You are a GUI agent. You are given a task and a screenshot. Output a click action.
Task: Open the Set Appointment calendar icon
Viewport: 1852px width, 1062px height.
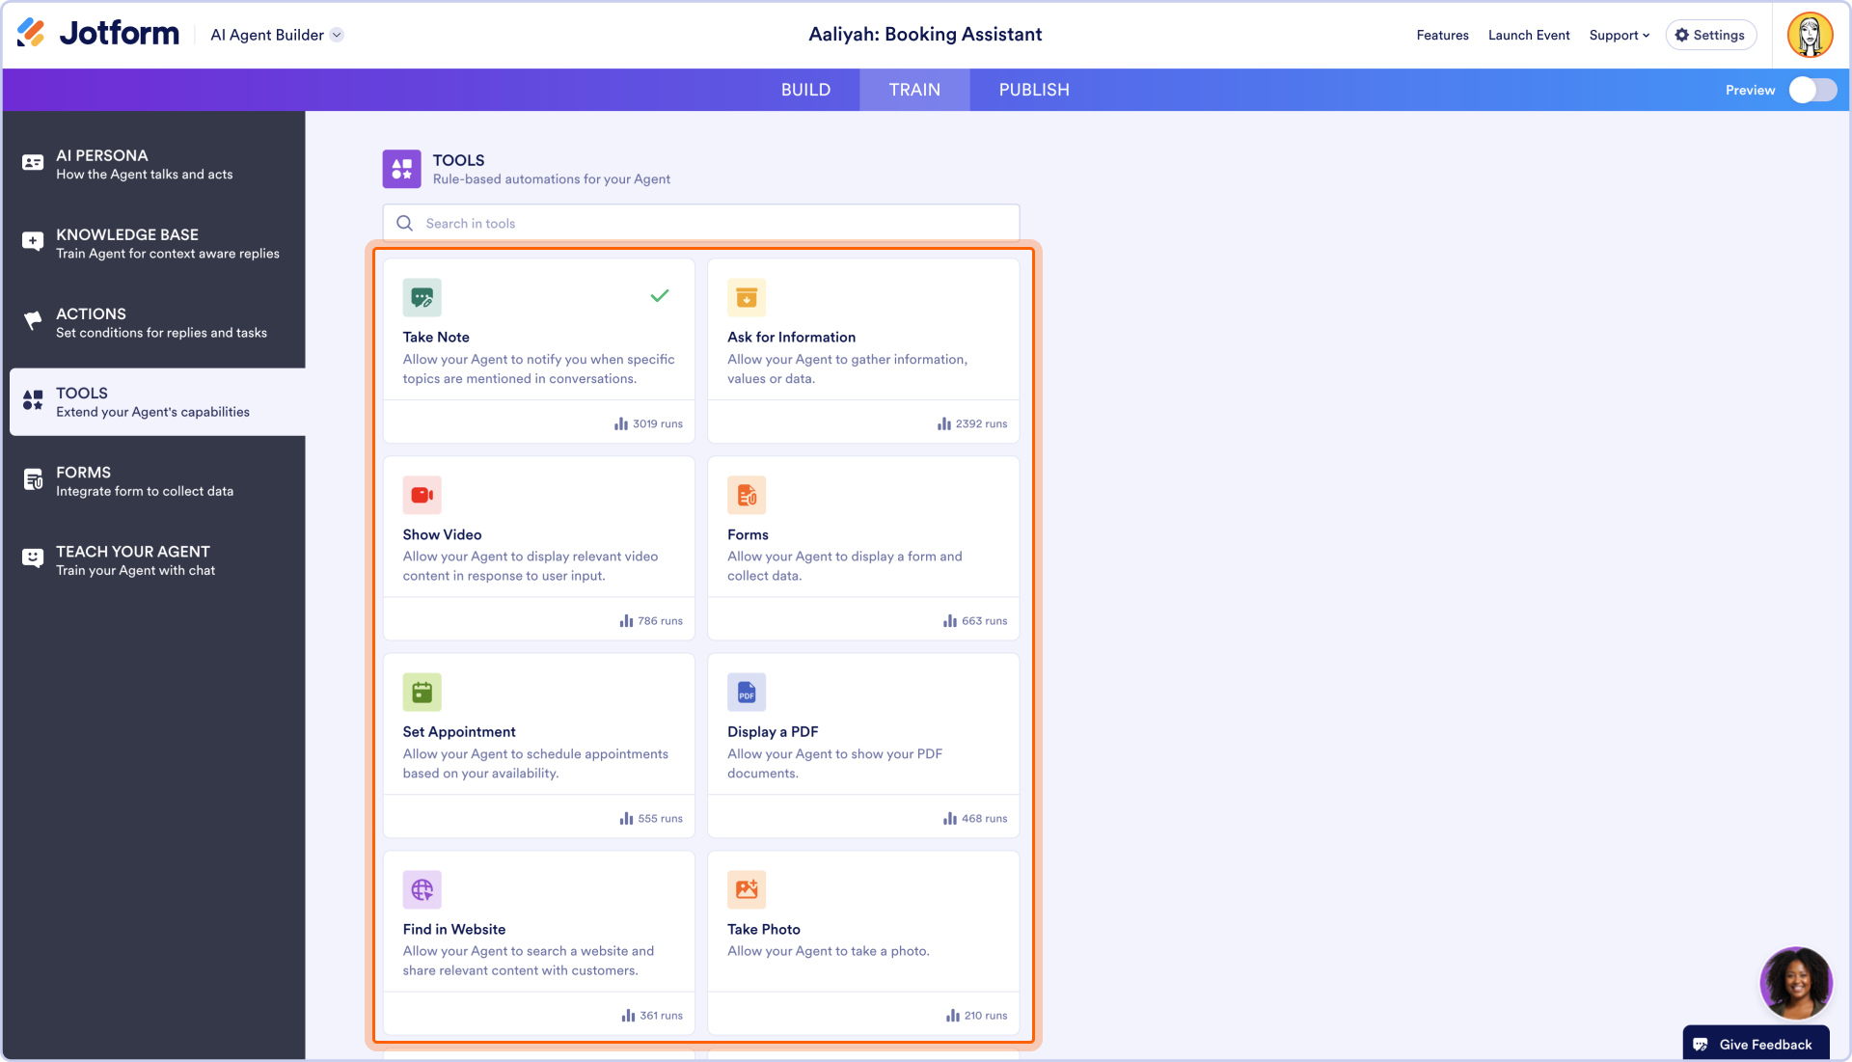point(422,693)
